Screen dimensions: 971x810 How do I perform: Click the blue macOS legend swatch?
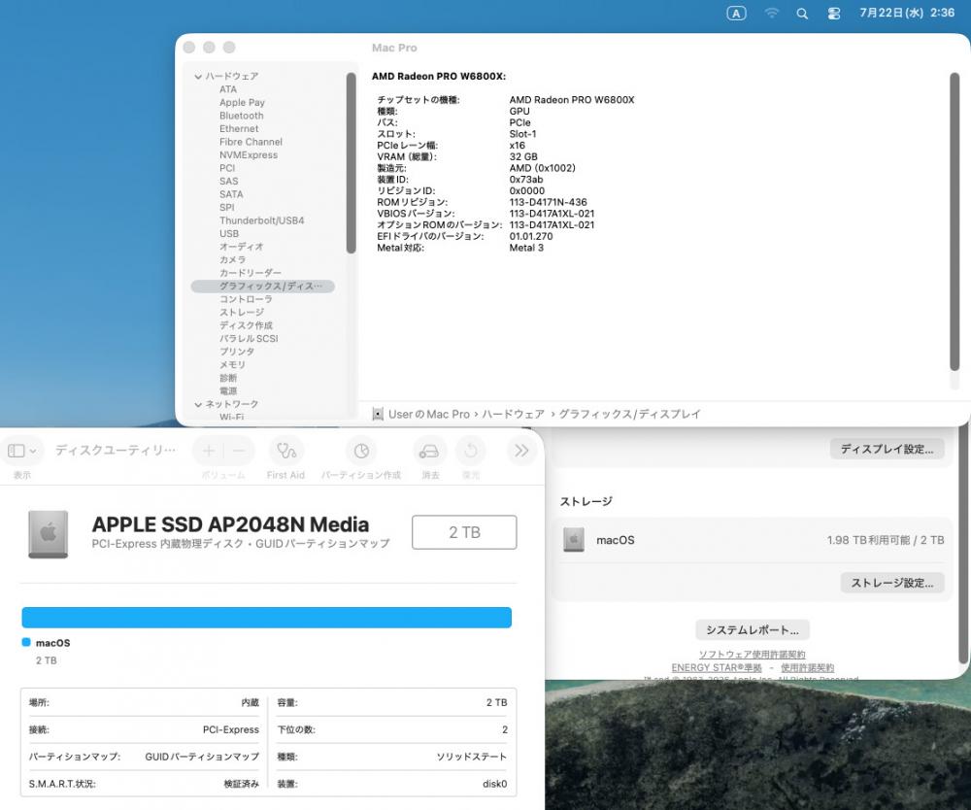[x=26, y=642]
